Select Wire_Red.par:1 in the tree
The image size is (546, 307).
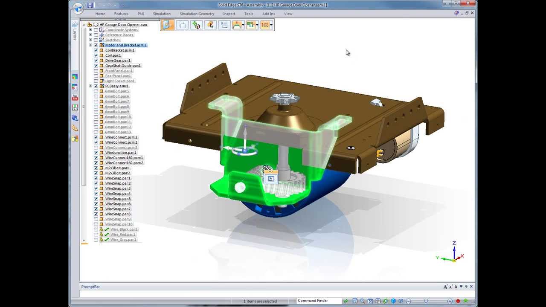coord(123,235)
